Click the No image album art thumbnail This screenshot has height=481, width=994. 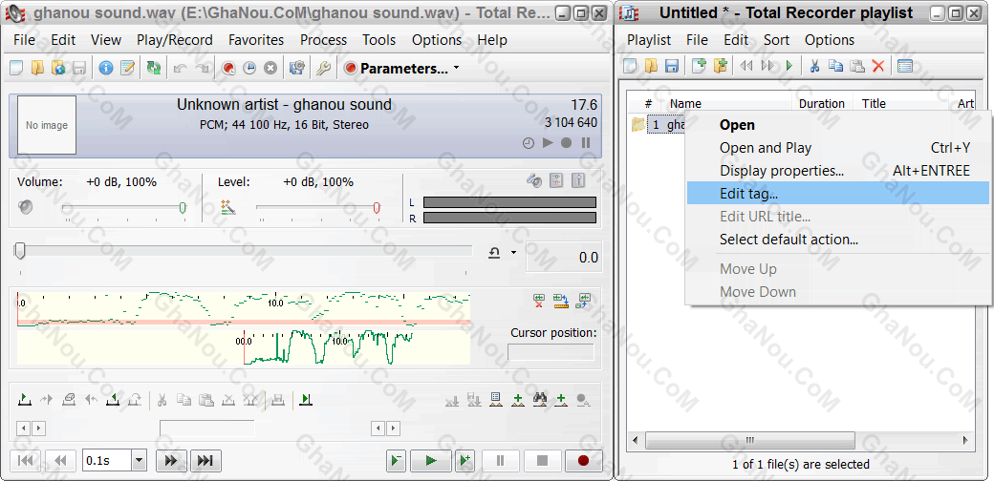pos(47,125)
